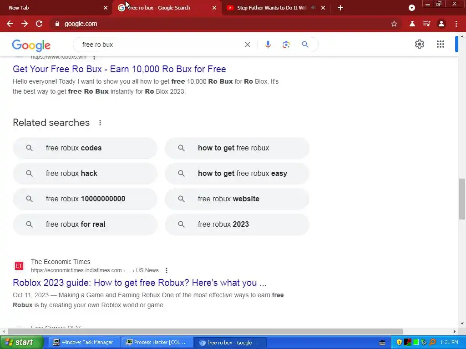
Task: Search for free robux codes
Action: 85,148
